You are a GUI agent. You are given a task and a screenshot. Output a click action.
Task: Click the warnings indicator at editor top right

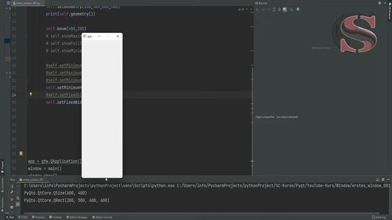tap(241, 9)
